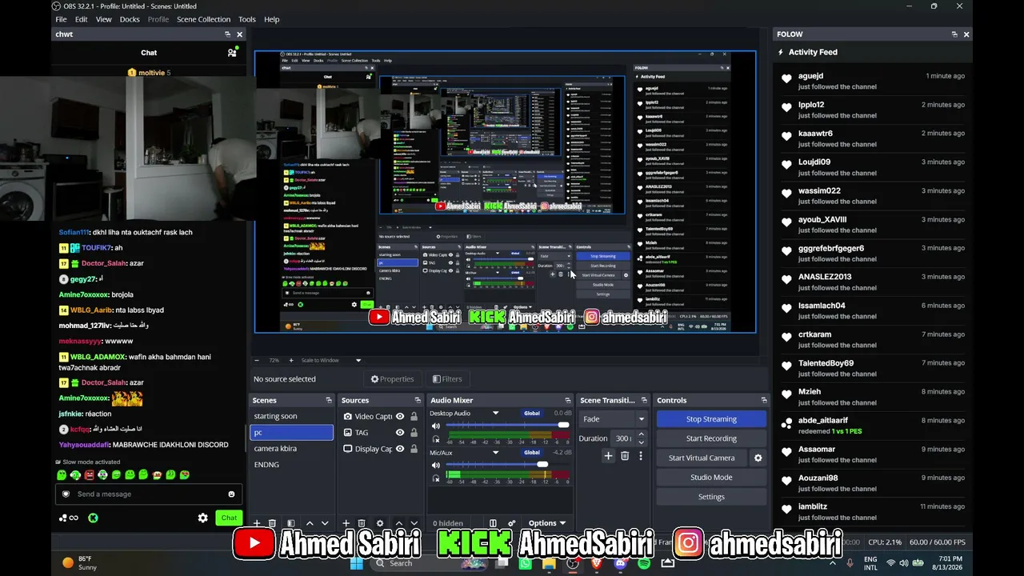Screen dimensions: 1024x576
Task: Toggle the Global badge on Desktop Audio
Action: pyautogui.click(x=532, y=414)
